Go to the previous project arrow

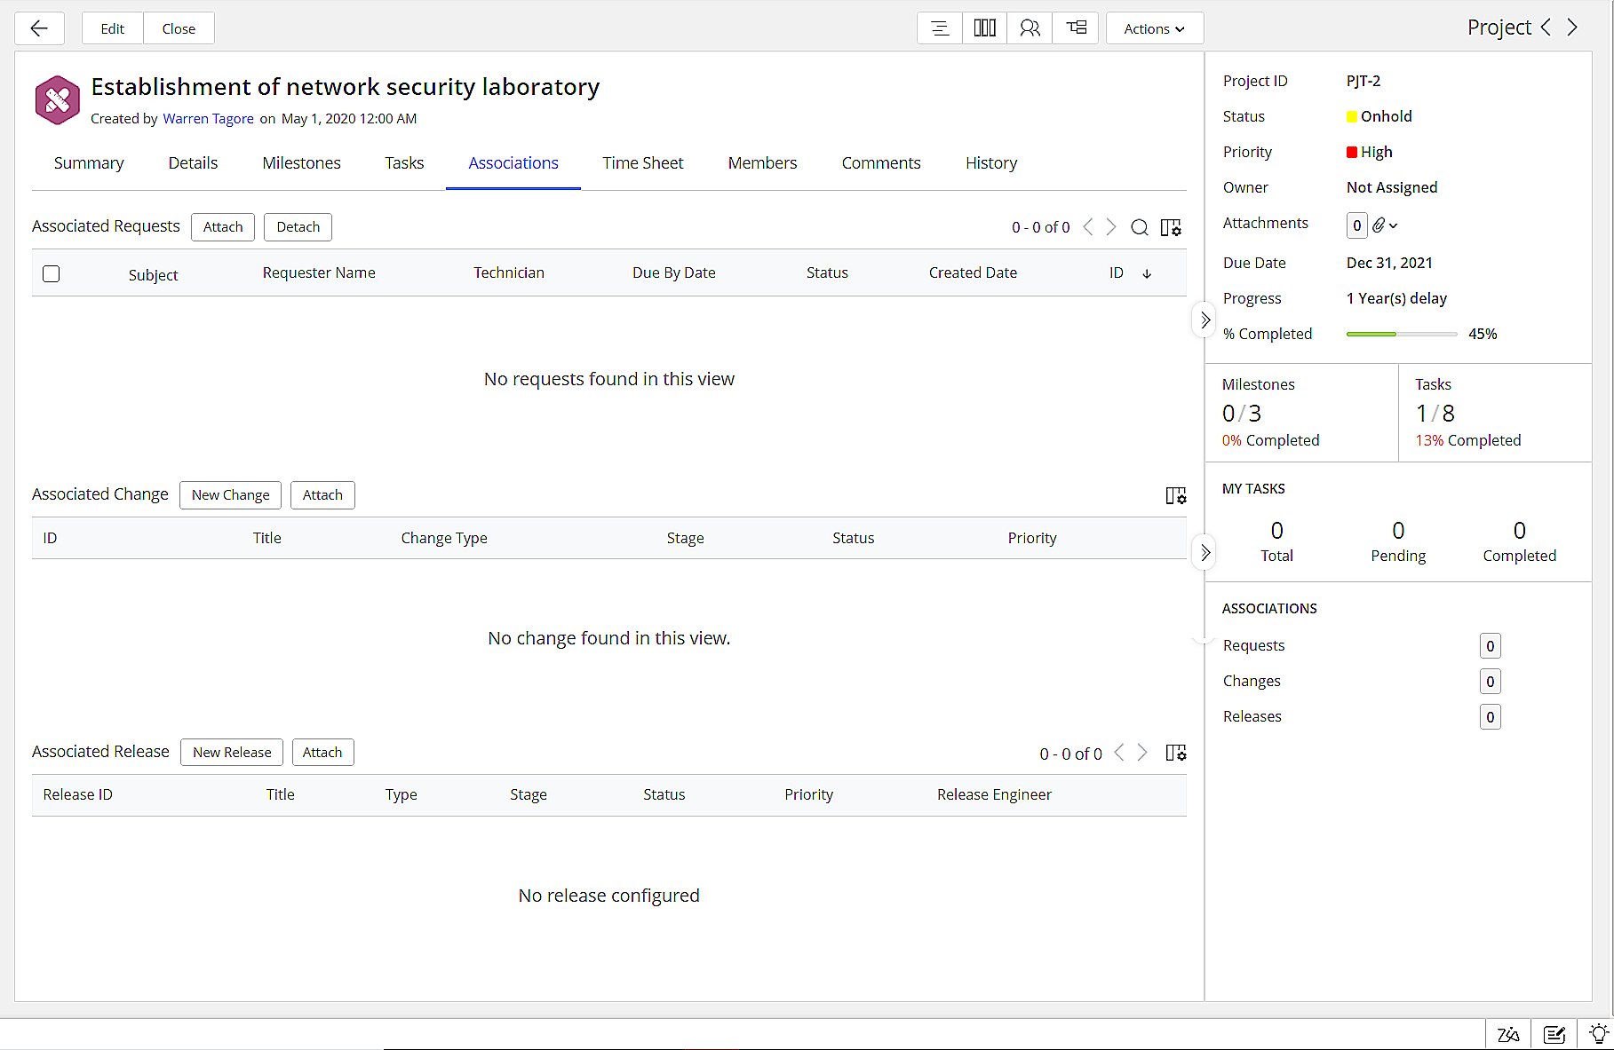click(x=1546, y=28)
